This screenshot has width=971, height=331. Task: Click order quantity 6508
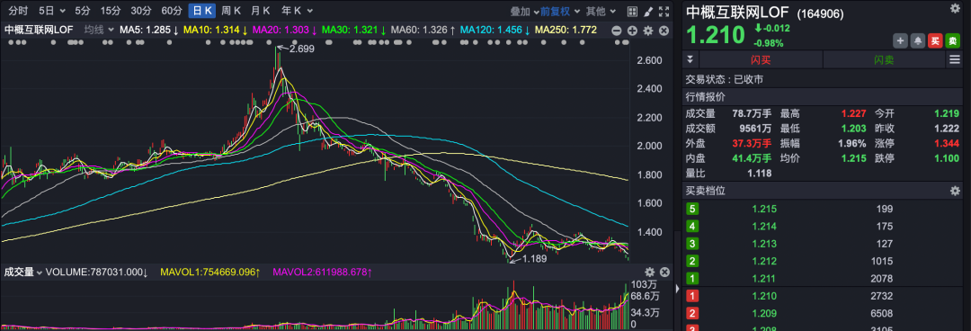point(881,313)
